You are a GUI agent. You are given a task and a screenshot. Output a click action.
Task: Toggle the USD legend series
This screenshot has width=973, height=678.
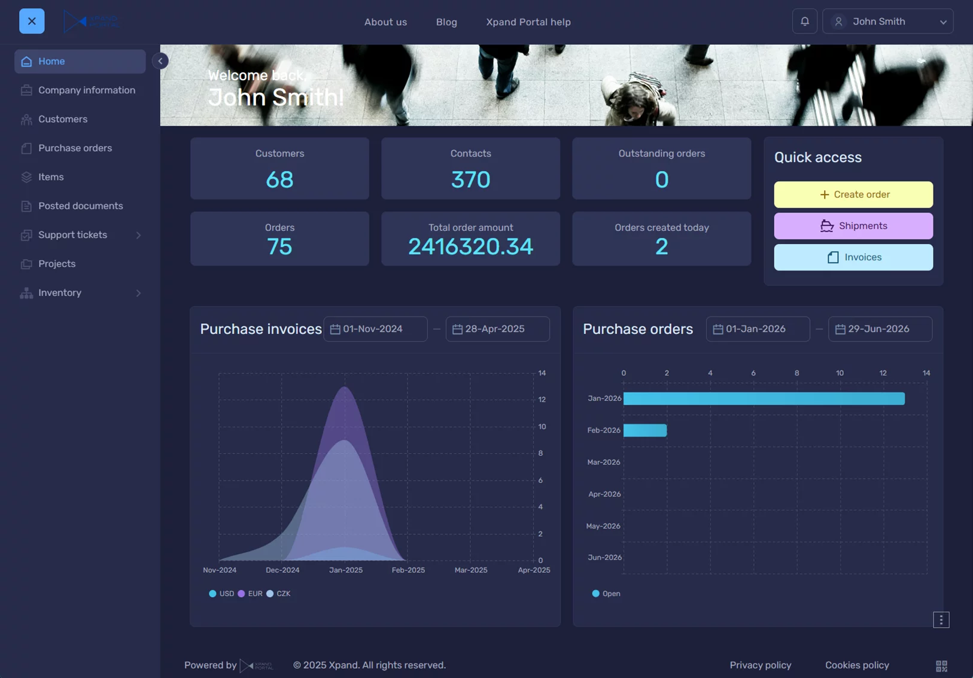221,594
